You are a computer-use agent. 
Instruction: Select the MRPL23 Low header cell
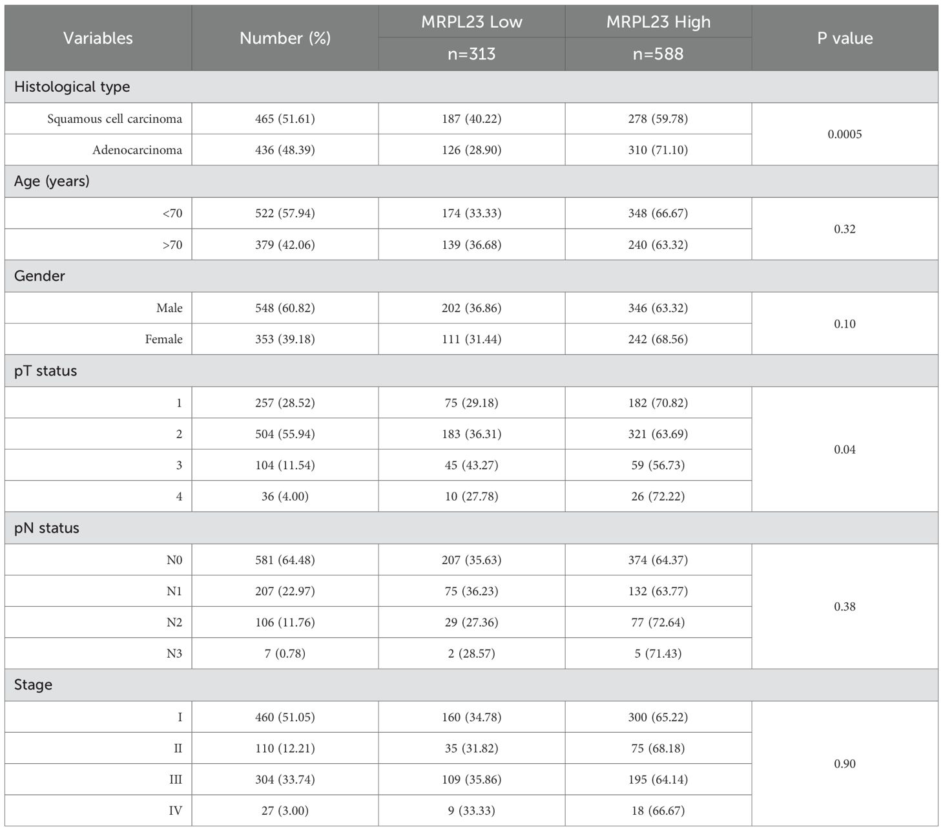pos(471,22)
